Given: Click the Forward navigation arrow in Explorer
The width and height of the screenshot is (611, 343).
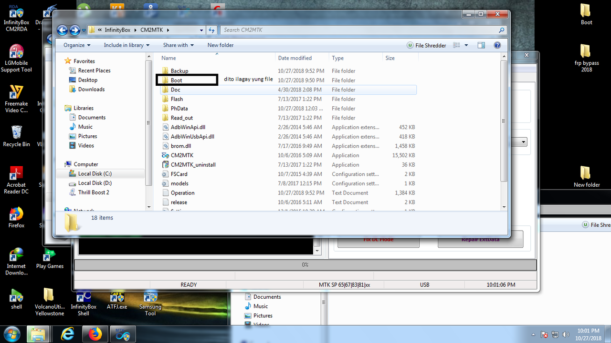Looking at the screenshot, I should [74, 30].
